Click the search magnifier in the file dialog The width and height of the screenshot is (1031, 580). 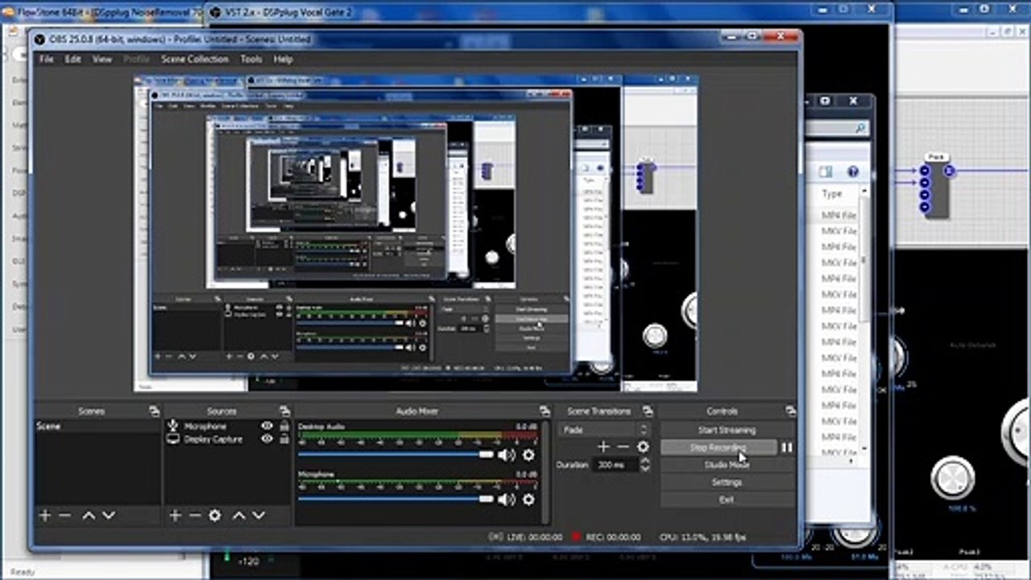pos(860,128)
